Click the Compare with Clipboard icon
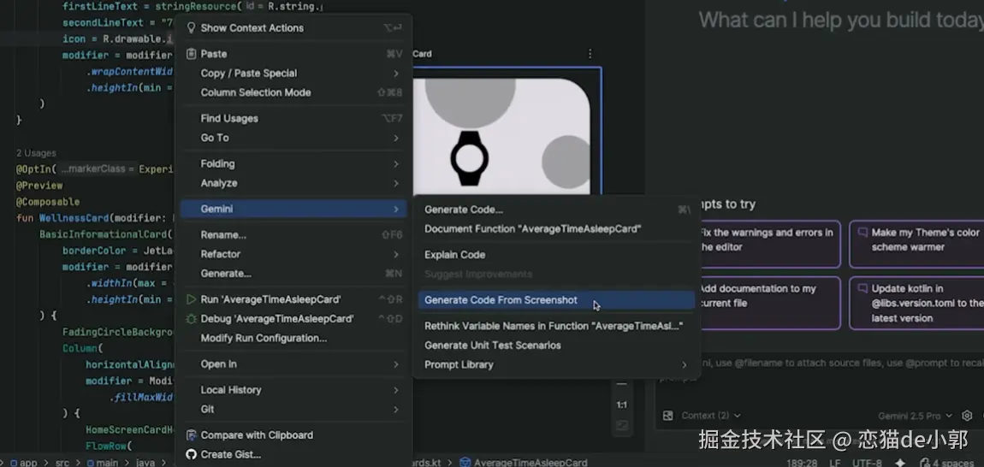Viewport: 984px width, 467px height. point(192,435)
